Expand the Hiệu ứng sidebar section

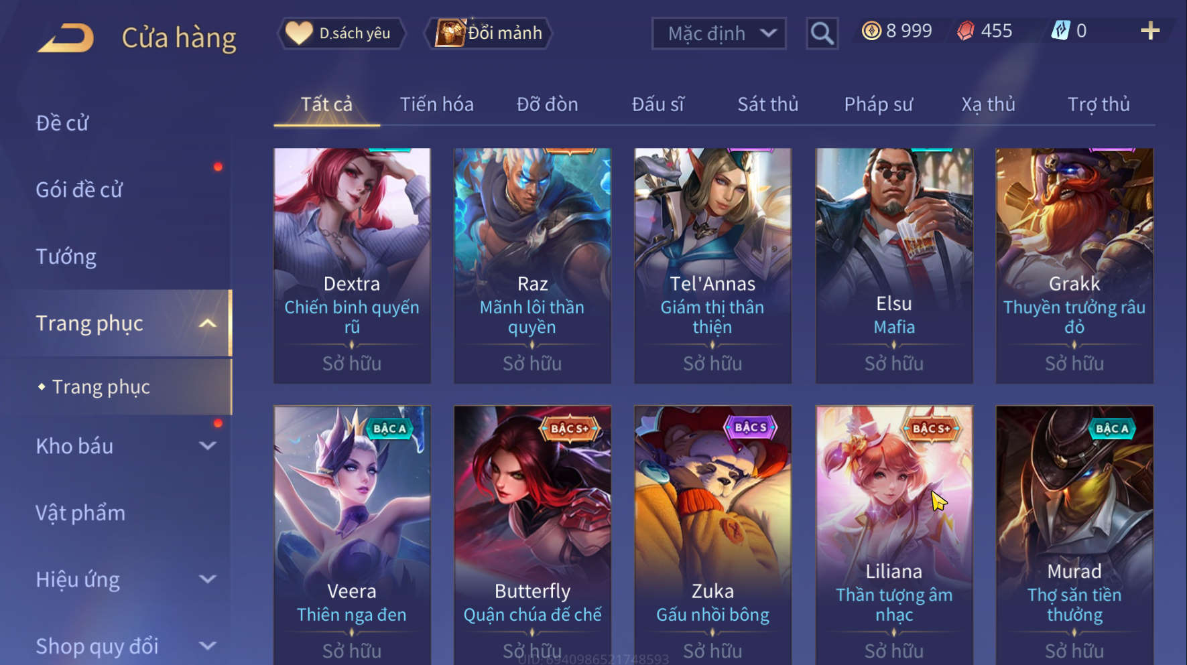click(208, 579)
